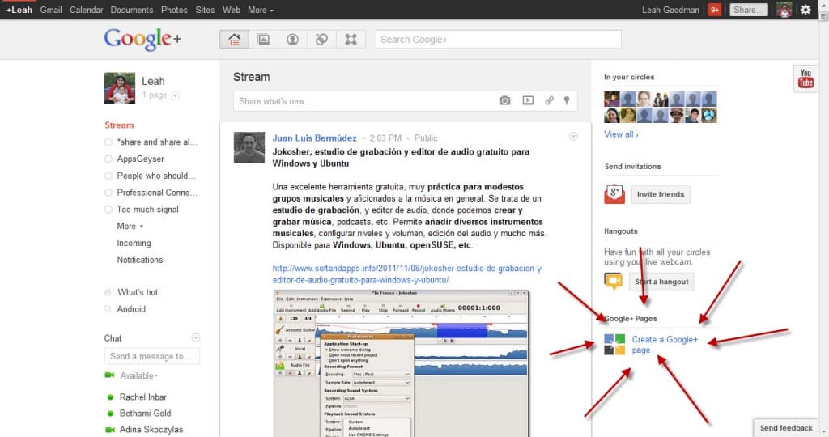Click the 'Send a message to...' chat field

pyautogui.click(x=152, y=357)
